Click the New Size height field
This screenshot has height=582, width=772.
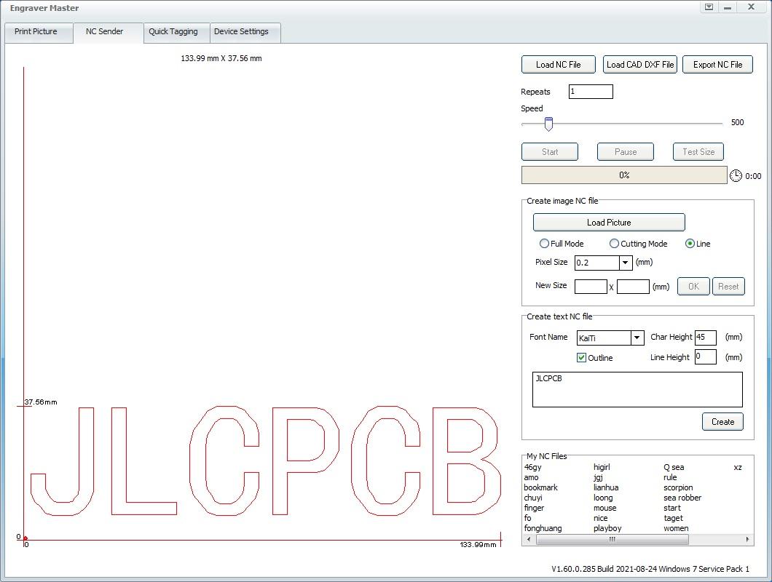633,287
